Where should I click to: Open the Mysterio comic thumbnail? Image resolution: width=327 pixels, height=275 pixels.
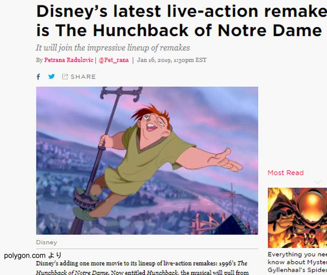pos(298,218)
